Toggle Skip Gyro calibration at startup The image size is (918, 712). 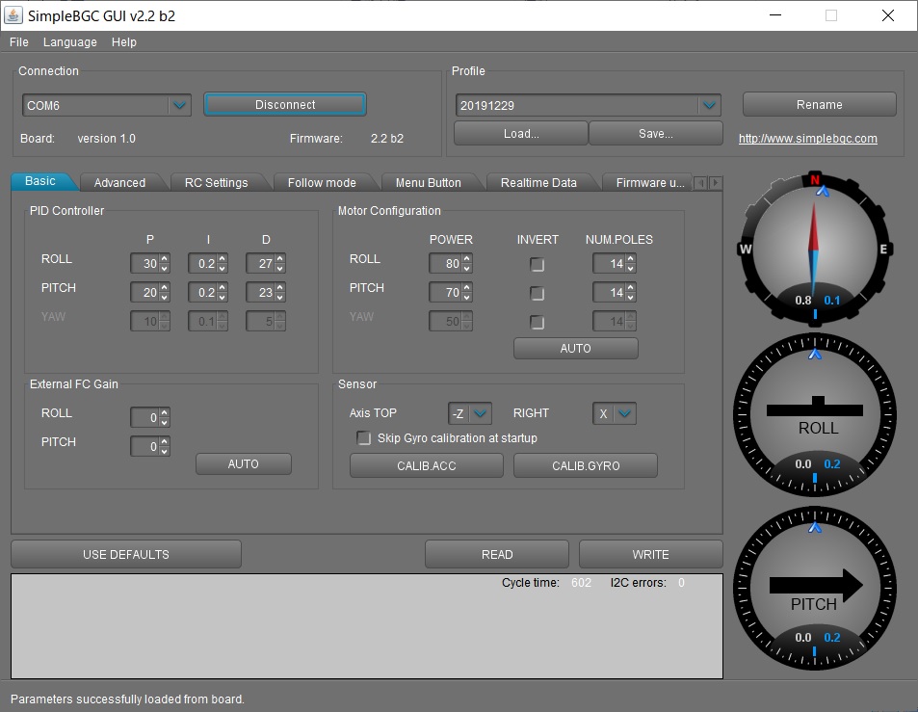click(x=364, y=438)
